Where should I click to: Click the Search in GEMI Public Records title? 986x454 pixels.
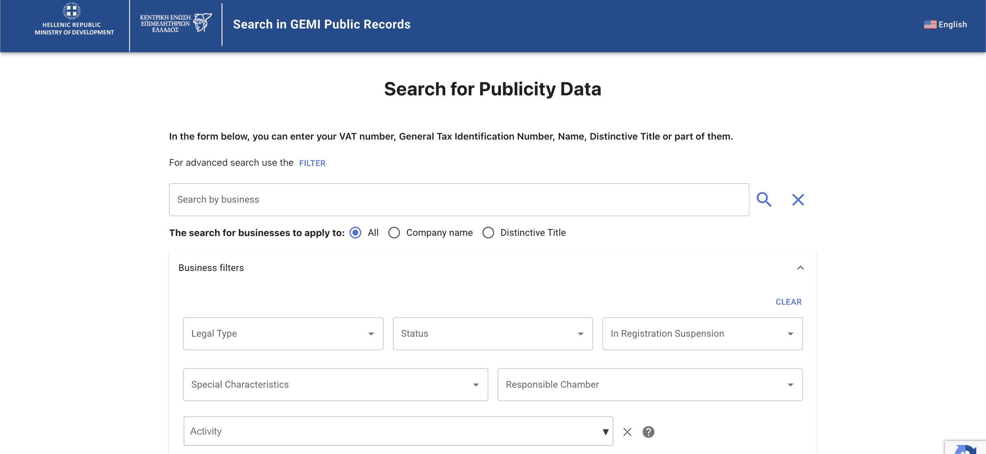321,24
